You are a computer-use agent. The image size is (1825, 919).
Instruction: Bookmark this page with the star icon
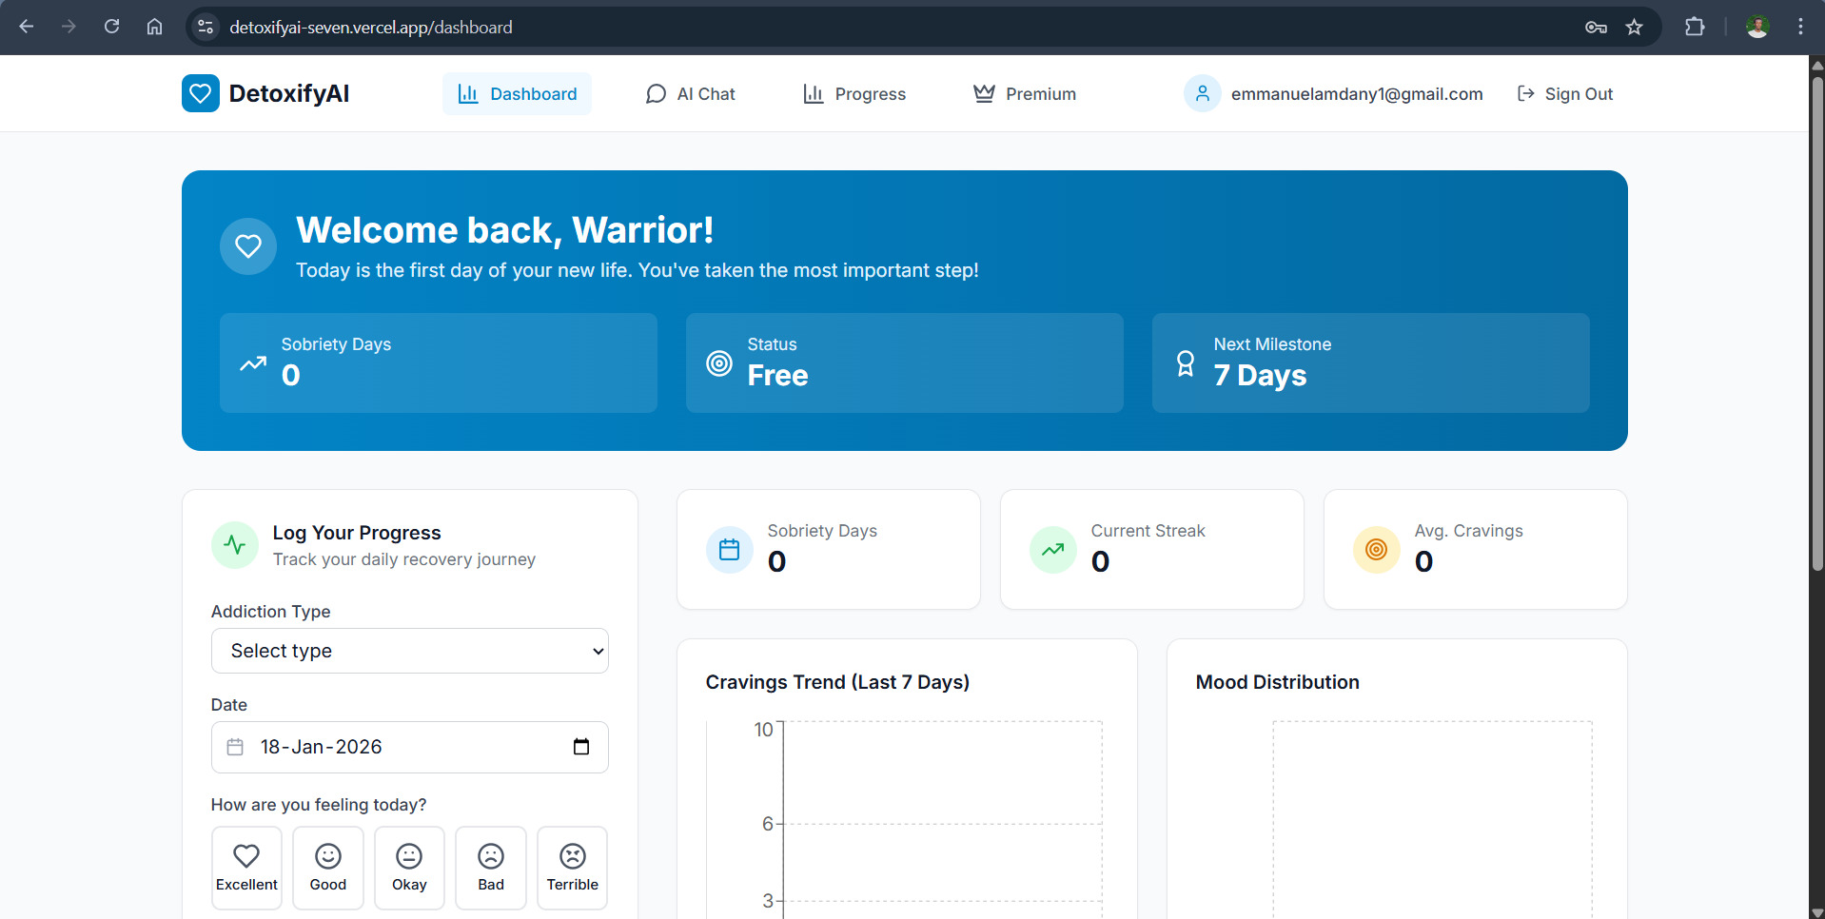pos(1635,27)
